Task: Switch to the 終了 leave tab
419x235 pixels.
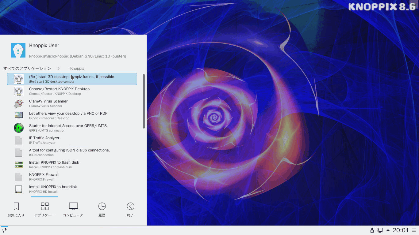Action: 130,210
